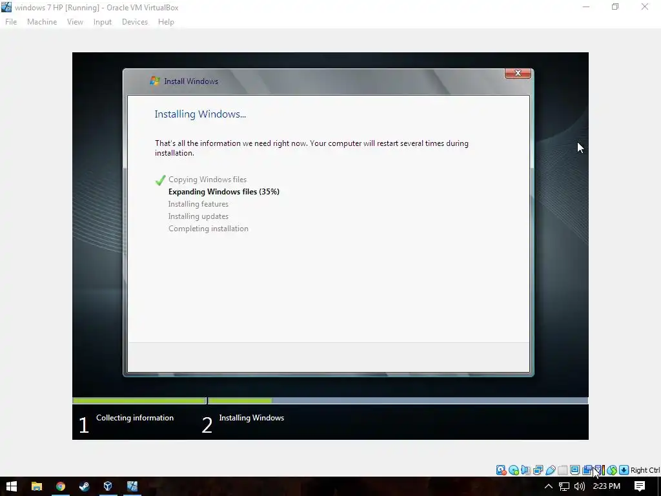Open the Machine menu

click(x=42, y=22)
